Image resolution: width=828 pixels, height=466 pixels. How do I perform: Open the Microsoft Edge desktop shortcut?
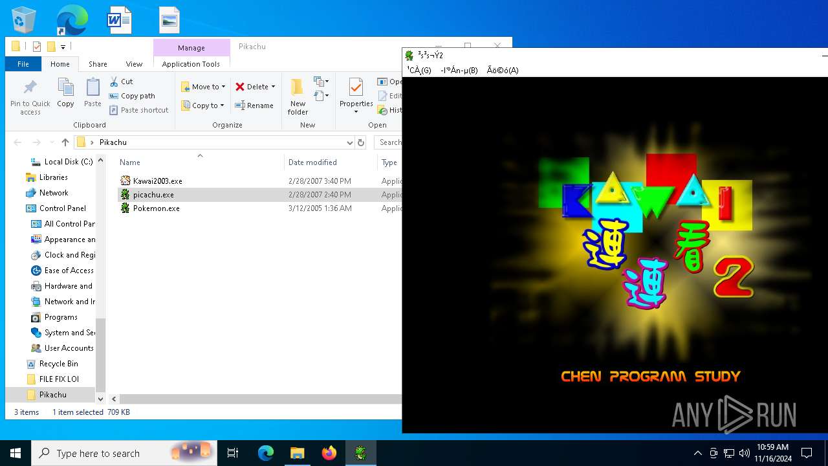72,20
